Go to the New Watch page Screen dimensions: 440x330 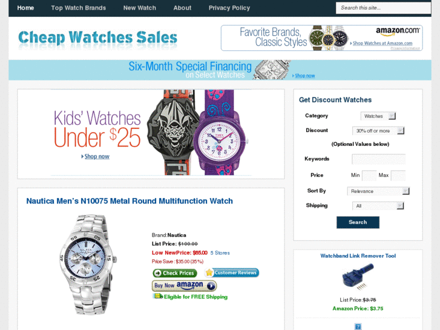[139, 8]
